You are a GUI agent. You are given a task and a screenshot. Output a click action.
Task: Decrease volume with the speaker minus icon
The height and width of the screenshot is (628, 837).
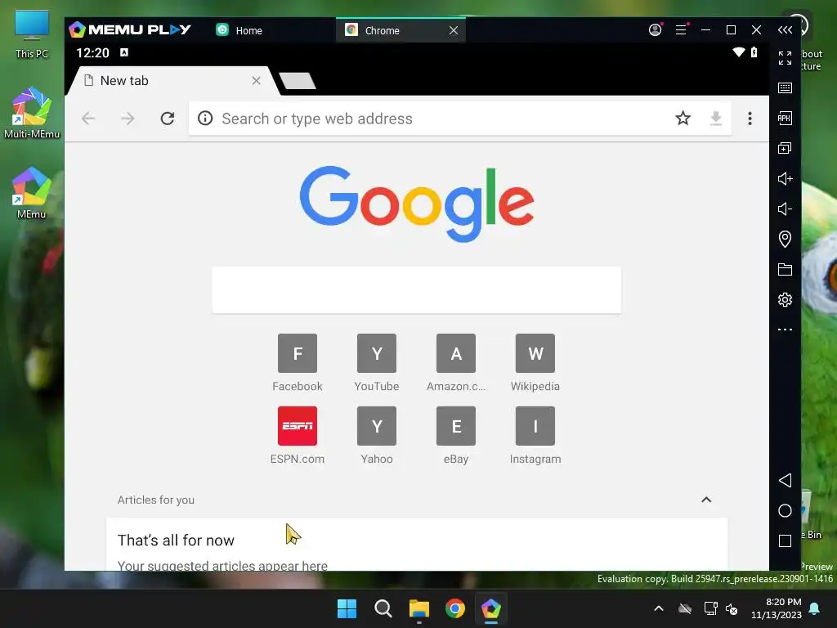[x=785, y=209]
